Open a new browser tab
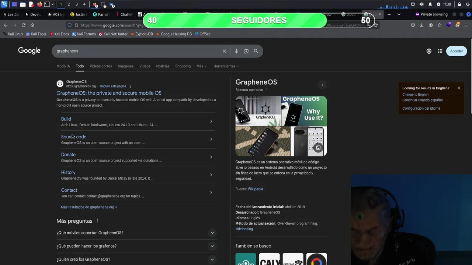Viewport: 472px width, 265px height. click(x=389, y=14)
